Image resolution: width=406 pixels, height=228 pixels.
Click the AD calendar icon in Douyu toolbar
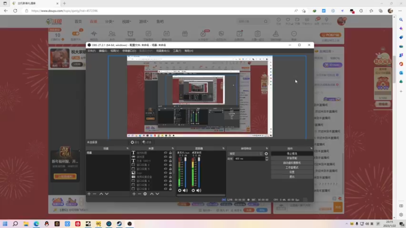point(166,33)
